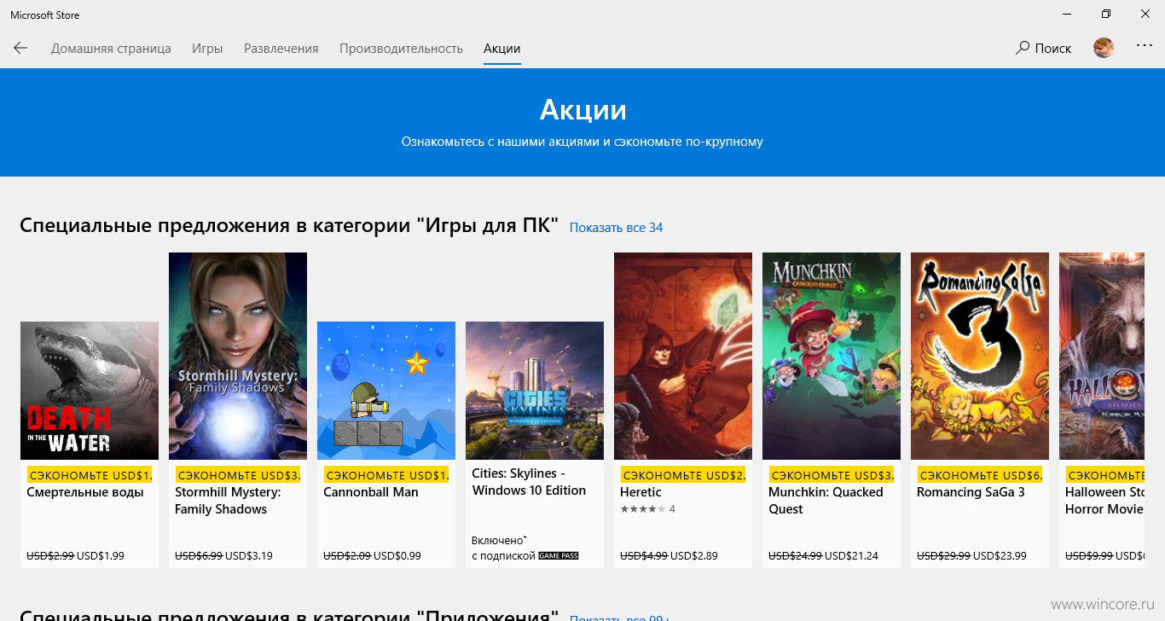Screen dimensions: 1165x621
Task: Click the savings badge on Heretic
Action: pos(683,475)
